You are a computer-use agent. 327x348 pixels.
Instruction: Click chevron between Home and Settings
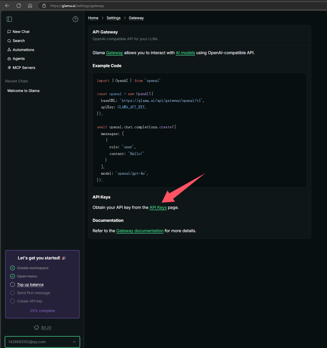coord(102,18)
